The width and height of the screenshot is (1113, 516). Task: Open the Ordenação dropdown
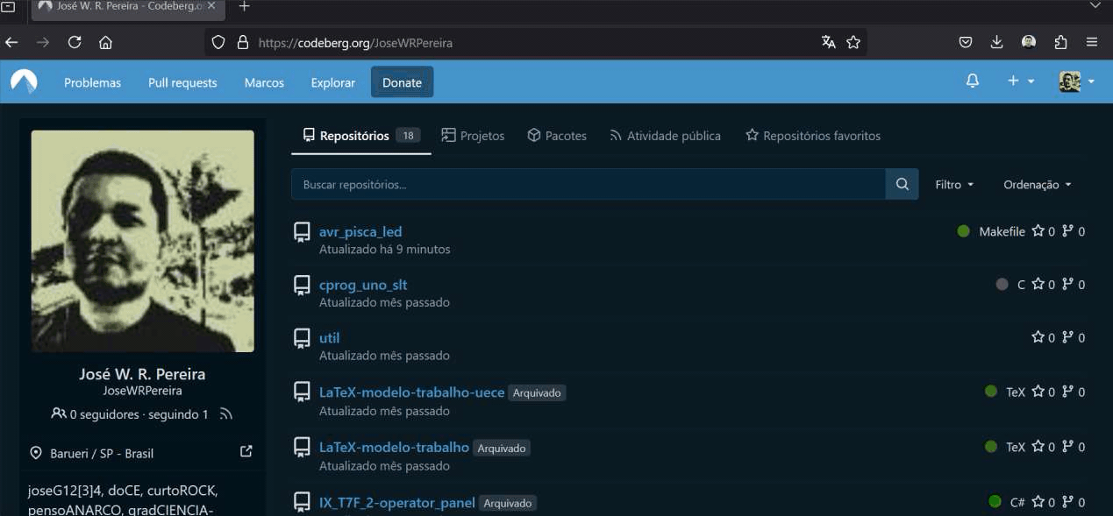pos(1037,184)
